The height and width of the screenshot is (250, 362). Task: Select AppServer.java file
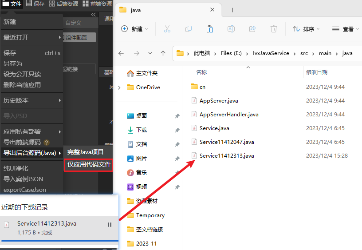click(215, 101)
